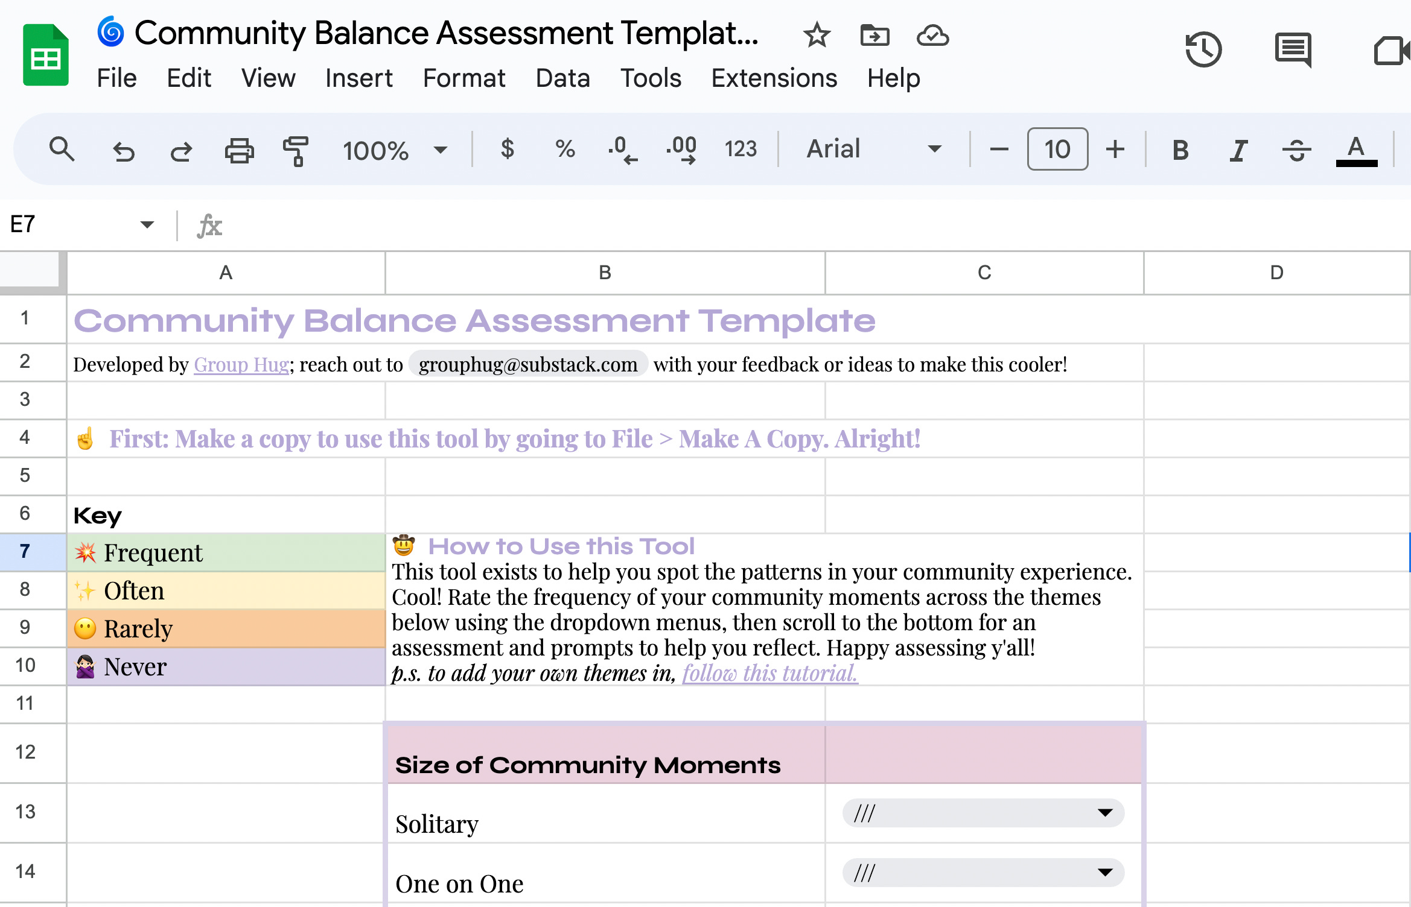Open the Format menu
Viewport: 1411px width, 907px height.
tap(463, 78)
